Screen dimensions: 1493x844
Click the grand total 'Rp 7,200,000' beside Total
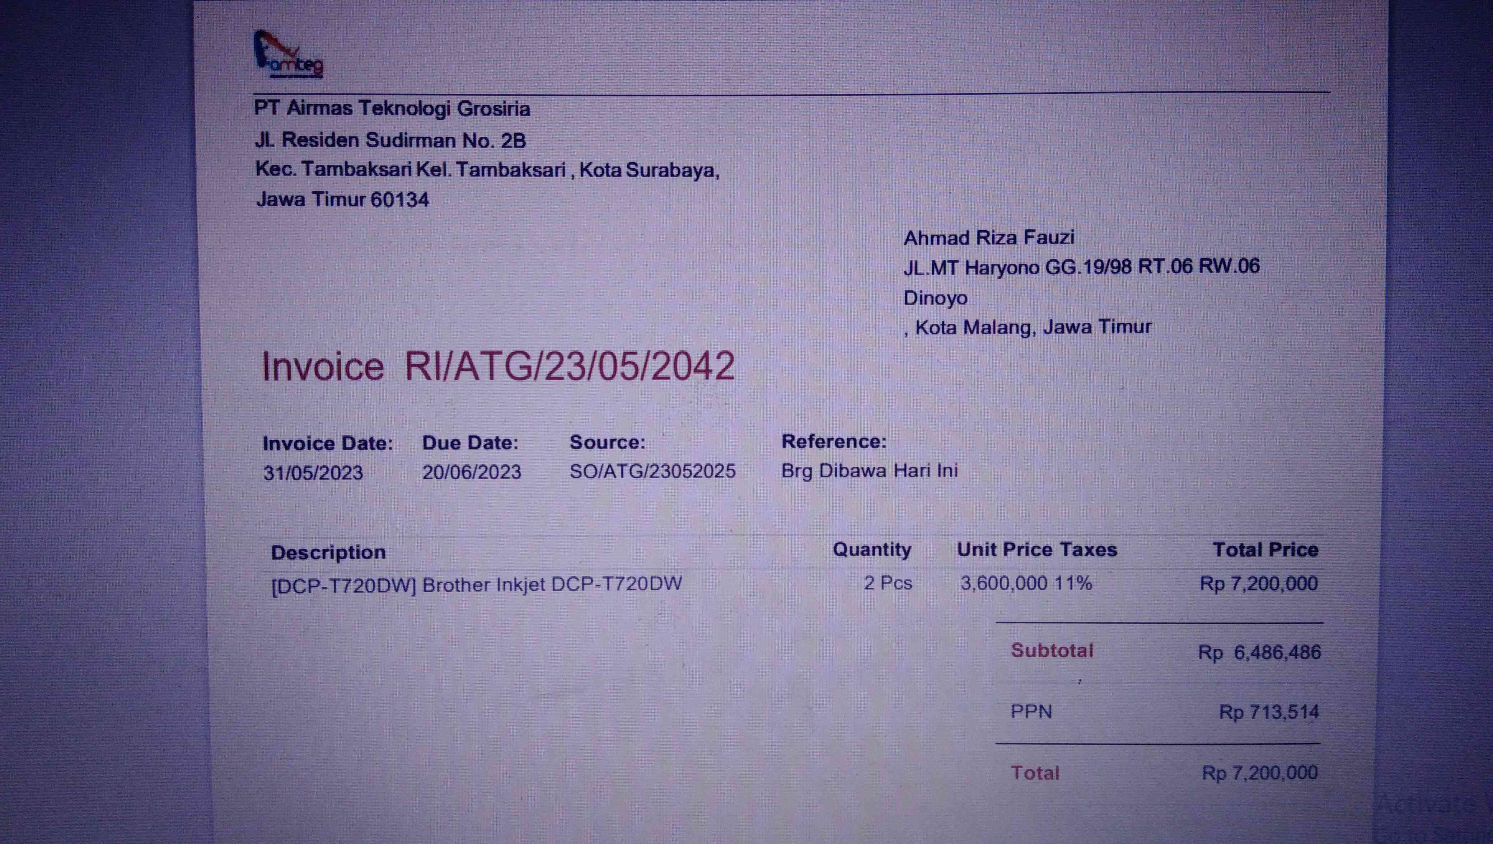point(1260,773)
